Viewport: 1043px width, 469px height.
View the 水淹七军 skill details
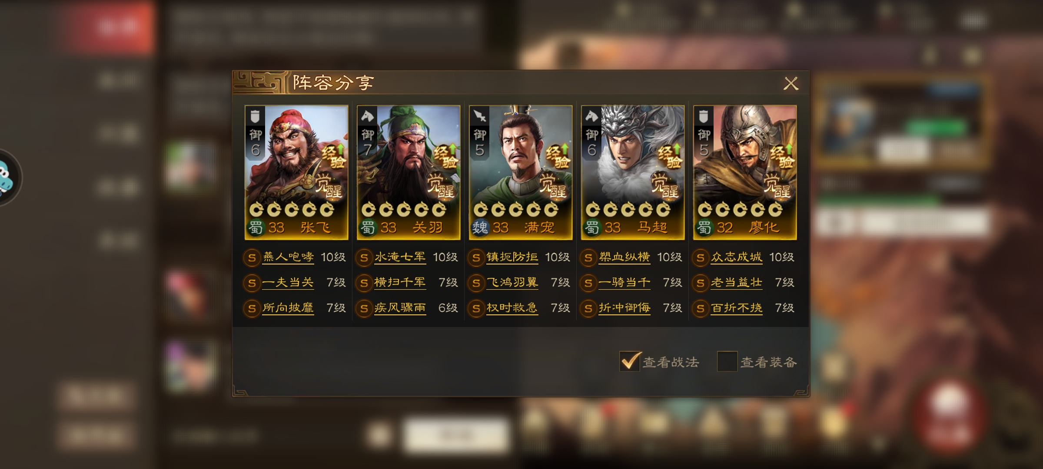(400, 257)
